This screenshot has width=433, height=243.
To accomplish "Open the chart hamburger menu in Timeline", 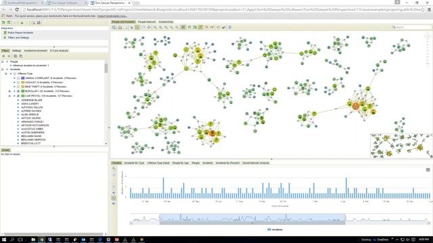I will pyautogui.click(x=428, y=169).
